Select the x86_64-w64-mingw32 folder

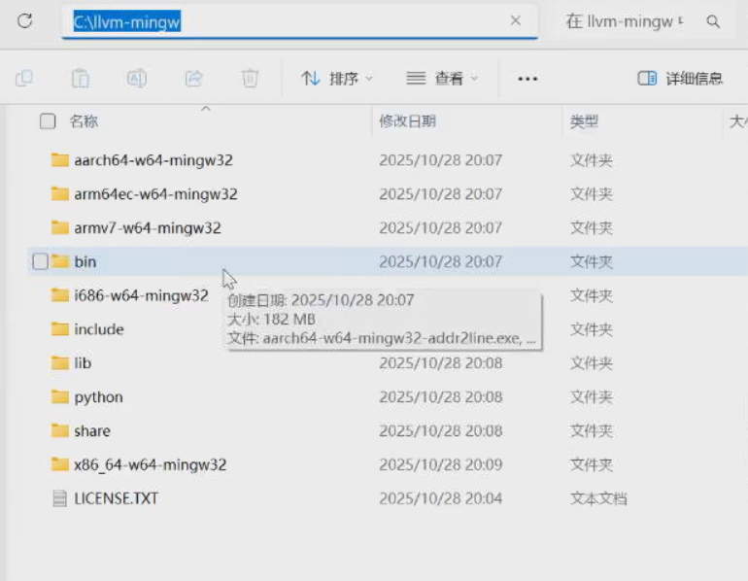point(150,464)
